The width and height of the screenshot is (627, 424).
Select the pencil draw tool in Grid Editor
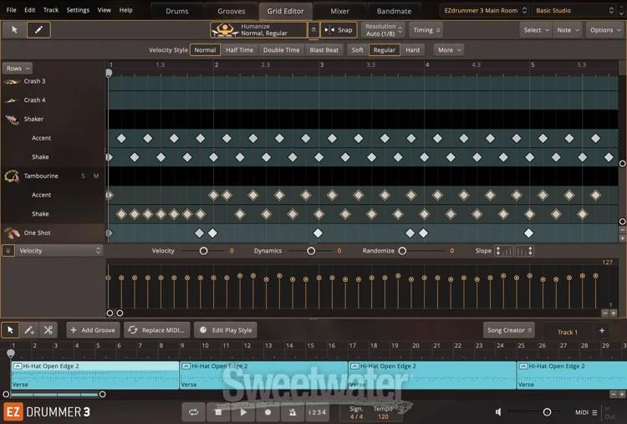coord(38,29)
